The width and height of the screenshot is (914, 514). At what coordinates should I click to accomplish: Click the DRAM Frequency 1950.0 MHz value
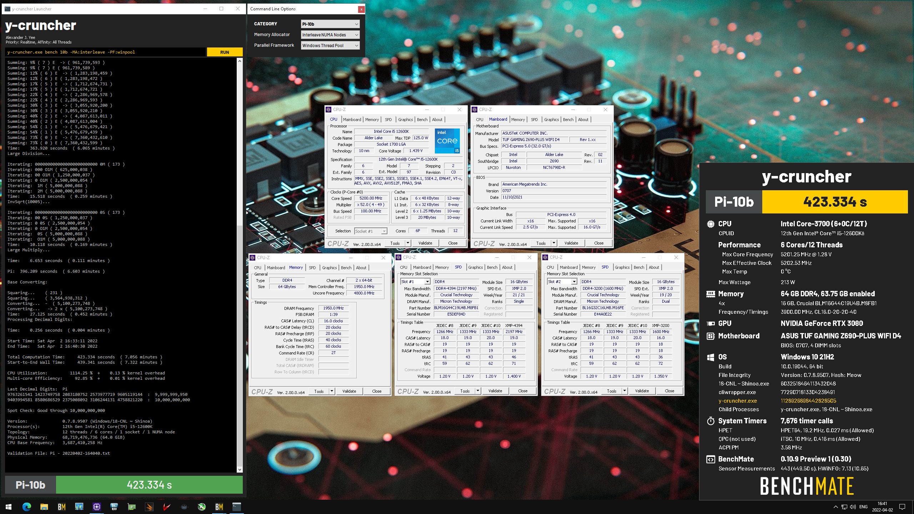coord(333,308)
